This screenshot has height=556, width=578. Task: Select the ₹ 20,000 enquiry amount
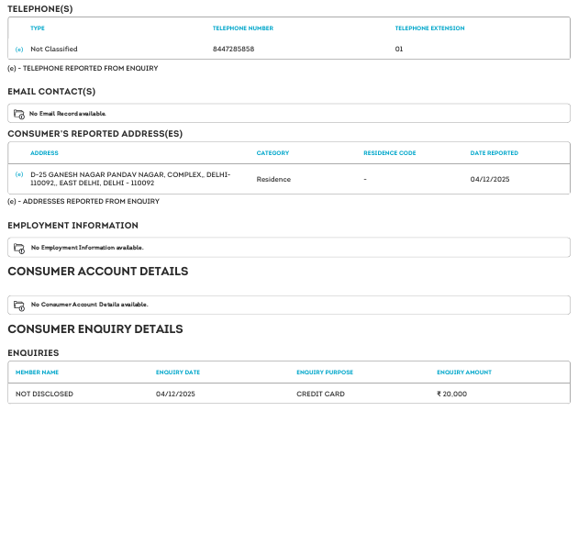tap(451, 394)
